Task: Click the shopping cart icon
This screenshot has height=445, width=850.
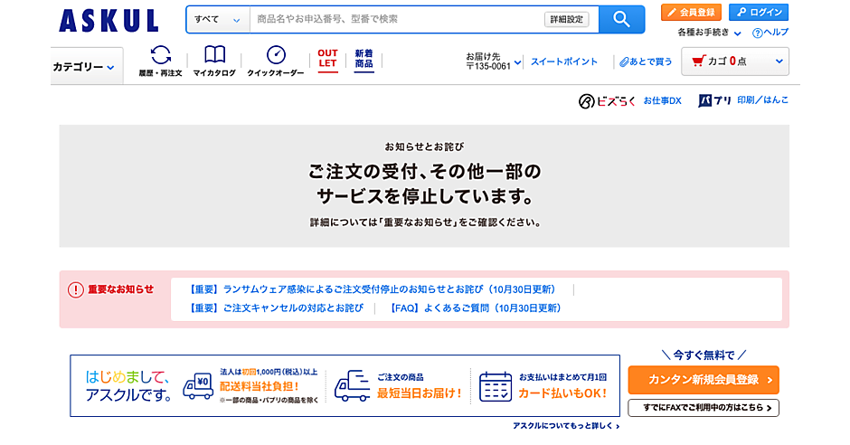Action: click(x=699, y=61)
